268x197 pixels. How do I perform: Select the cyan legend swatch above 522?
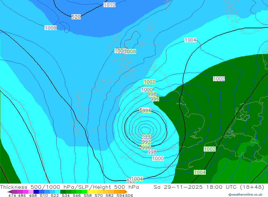pos(58,192)
